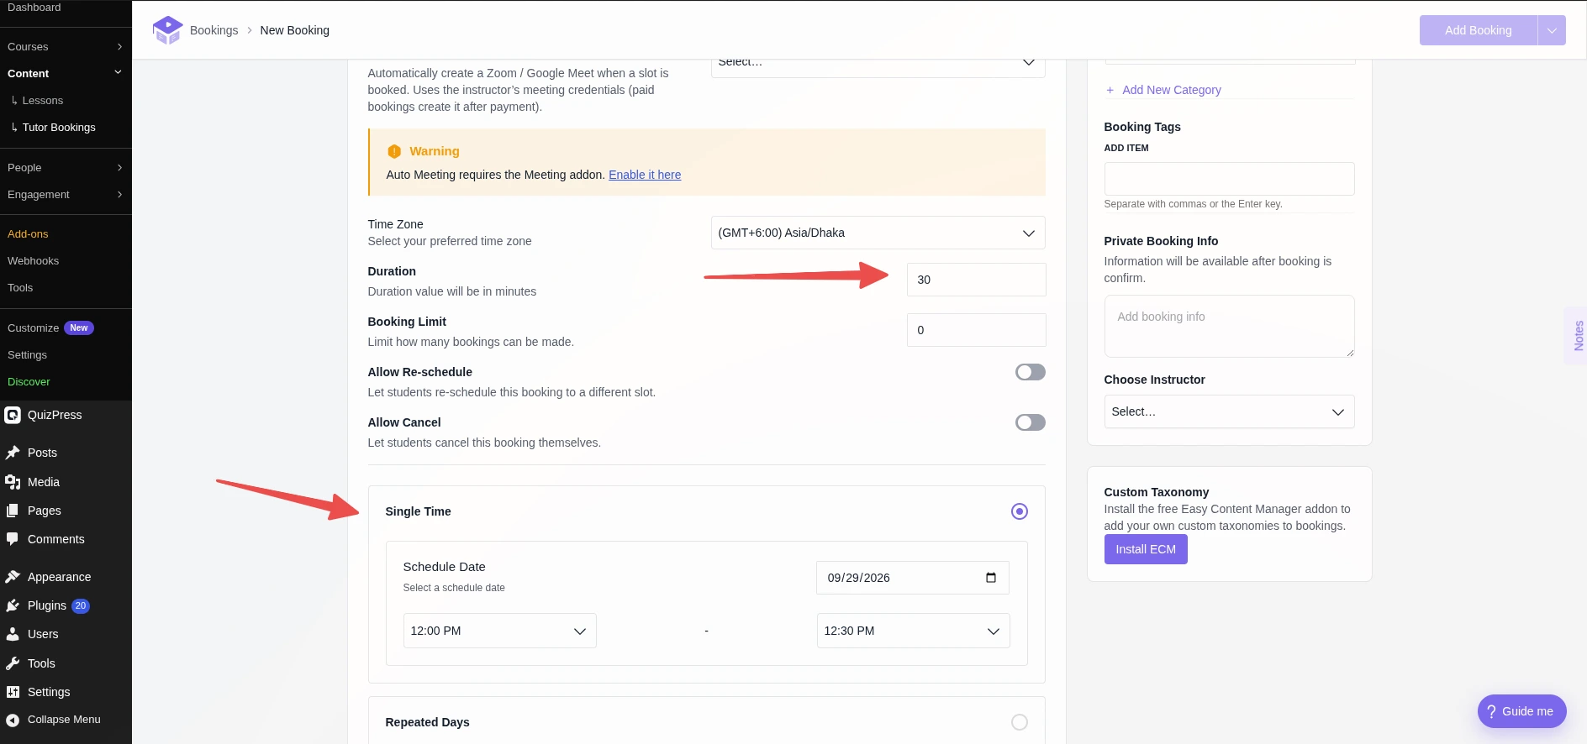This screenshot has height=744, width=1587.
Task: Click the Schedule Date 09/29/2026 field
Action: coord(913,578)
